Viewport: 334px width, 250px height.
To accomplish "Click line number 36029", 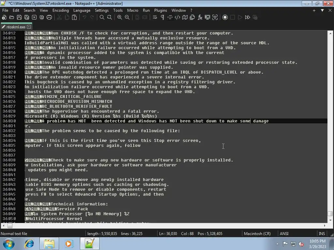I will [x=9, y=116].
